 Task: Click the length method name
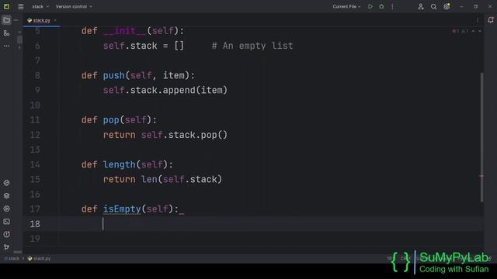pyautogui.click(x=119, y=164)
